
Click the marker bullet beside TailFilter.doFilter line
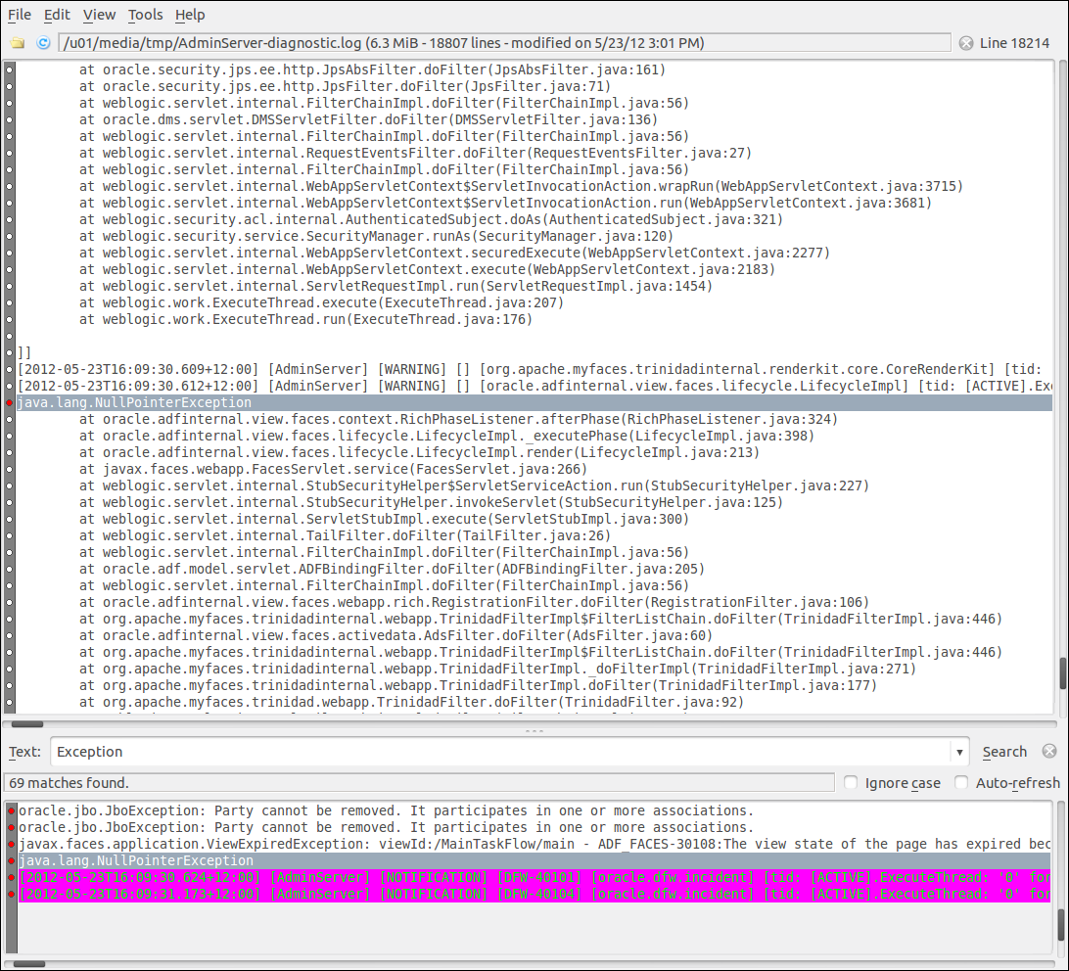point(10,536)
